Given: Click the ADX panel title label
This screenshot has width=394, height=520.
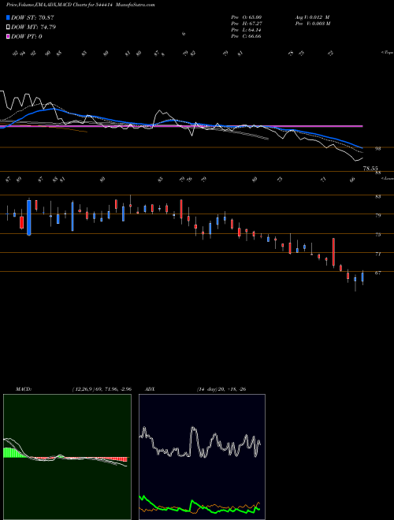Looking at the screenshot, I should coord(150,389).
